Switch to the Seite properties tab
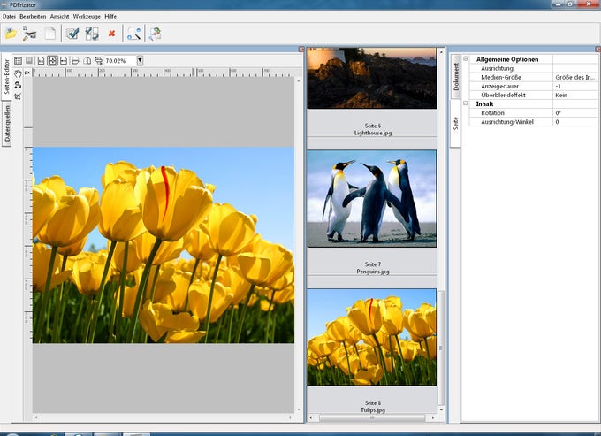 pos(455,124)
